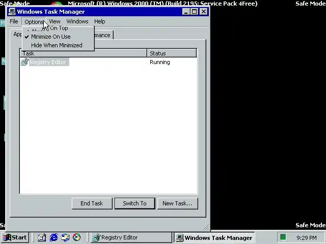Click the End Task button

tap(92, 203)
